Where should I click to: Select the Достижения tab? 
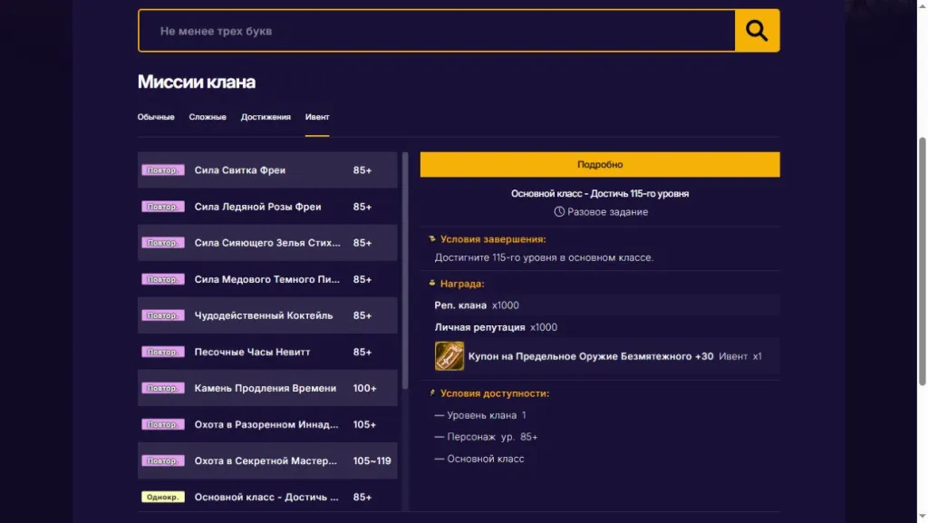[266, 117]
